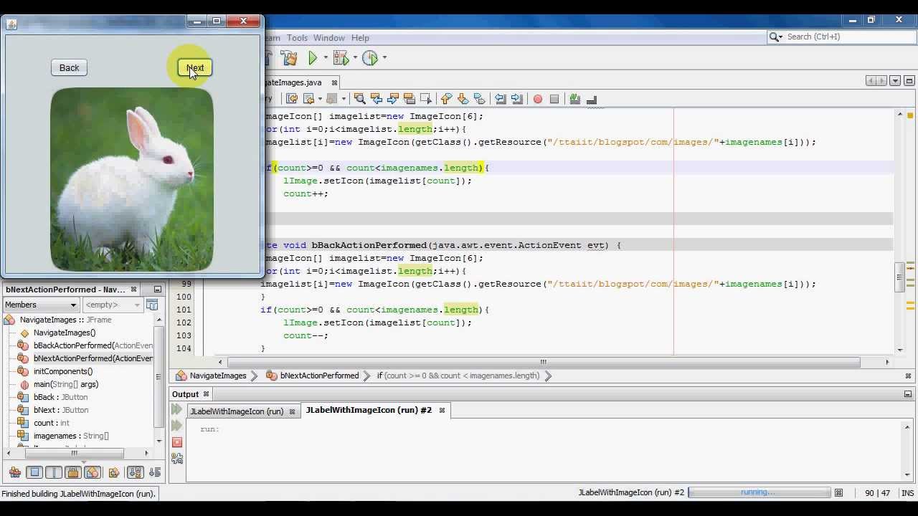Screen dimensions: 918x516
Task: Click the Next Bookmark icon
Action: (x=463, y=99)
